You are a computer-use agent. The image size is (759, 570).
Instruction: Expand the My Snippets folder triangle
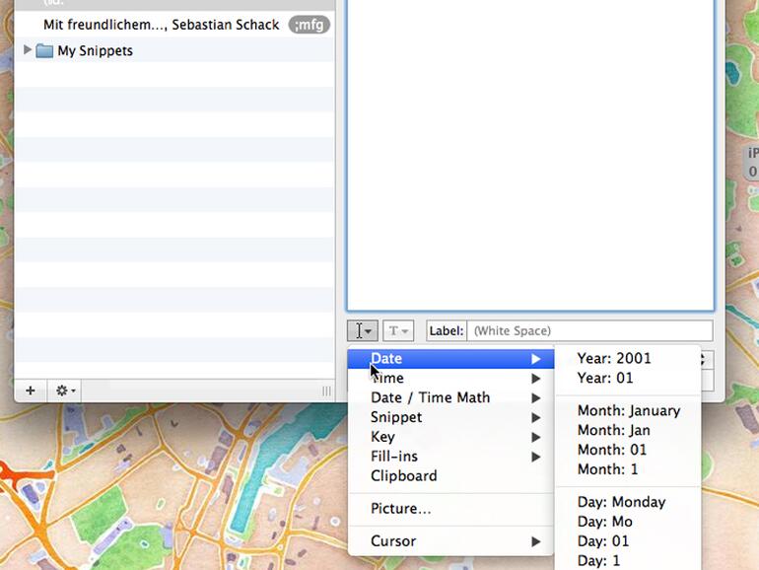tap(28, 49)
